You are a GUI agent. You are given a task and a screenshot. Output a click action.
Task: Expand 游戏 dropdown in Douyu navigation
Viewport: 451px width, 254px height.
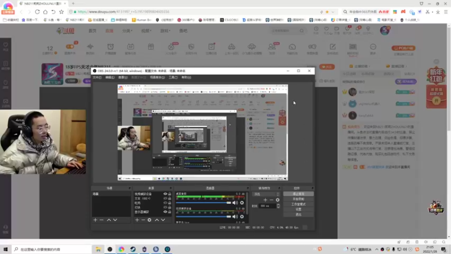point(165,31)
